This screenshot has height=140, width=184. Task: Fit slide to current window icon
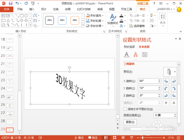[178, 138]
